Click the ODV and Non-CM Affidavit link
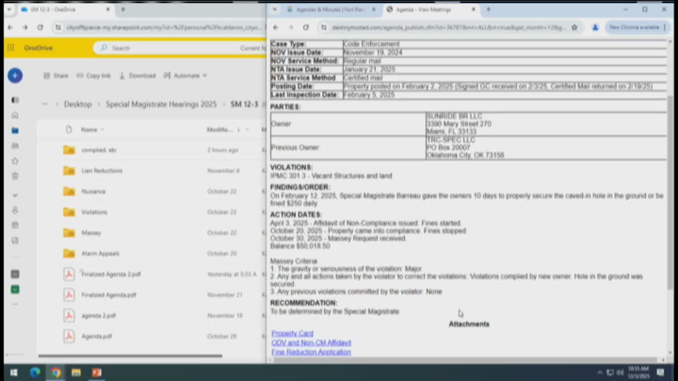Viewport: 678px width, 381px height. [x=311, y=343]
